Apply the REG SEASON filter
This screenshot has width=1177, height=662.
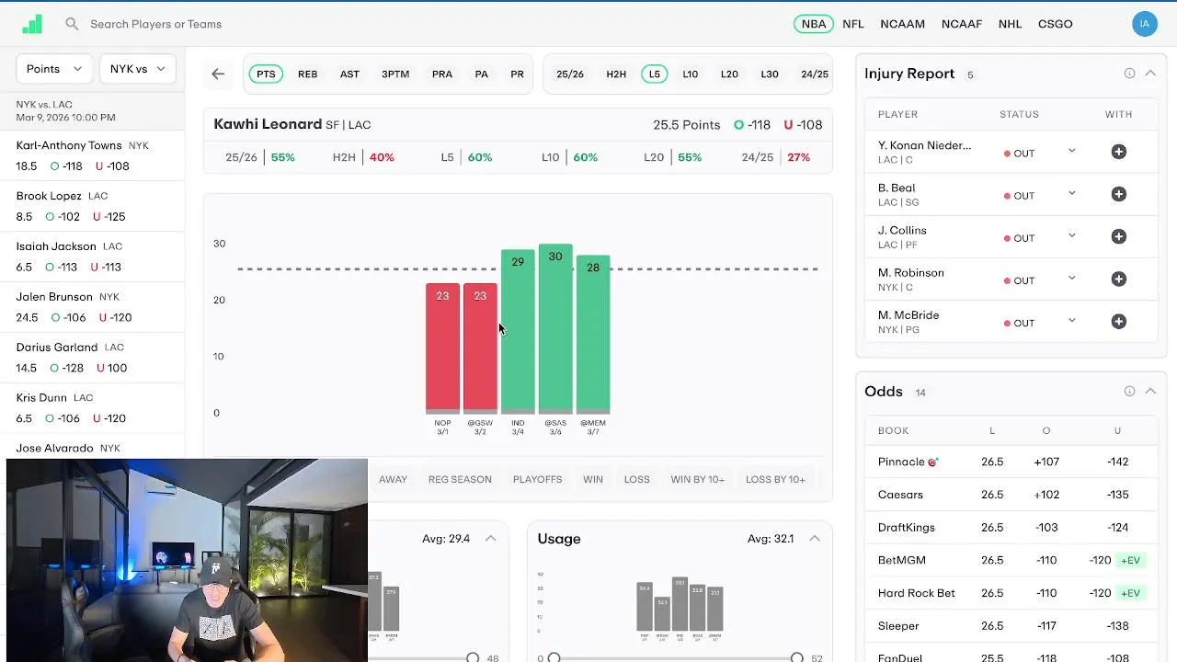tap(460, 479)
